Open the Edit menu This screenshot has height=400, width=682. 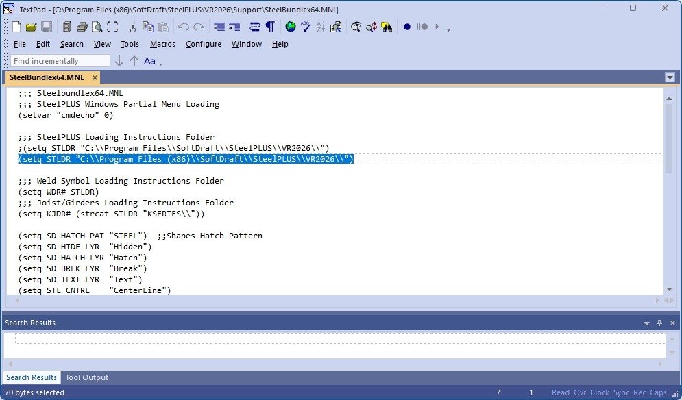point(42,44)
